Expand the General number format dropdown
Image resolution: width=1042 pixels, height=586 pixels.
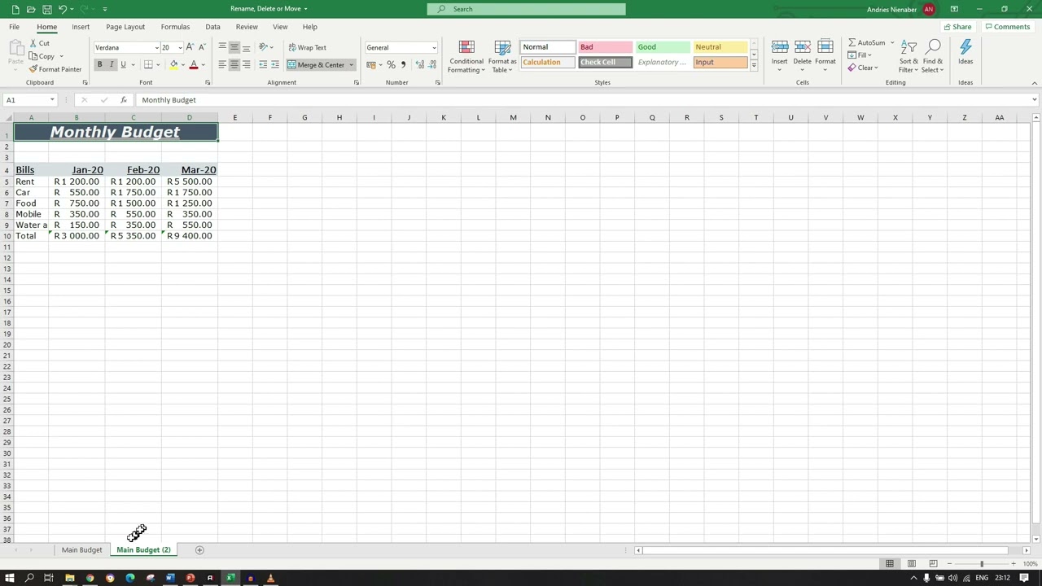click(433, 48)
